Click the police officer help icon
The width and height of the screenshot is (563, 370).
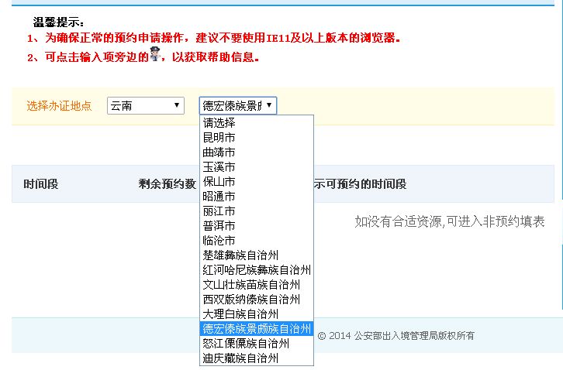point(155,54)
